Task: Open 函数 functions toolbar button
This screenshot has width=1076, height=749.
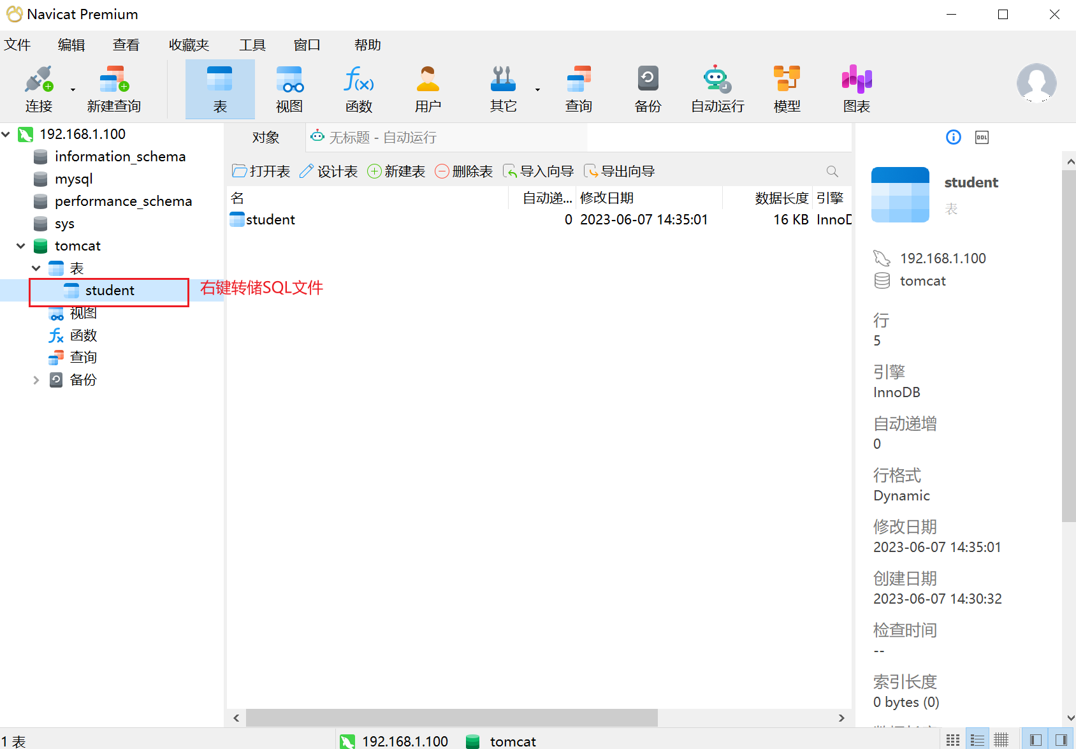Action: [359, 89]
